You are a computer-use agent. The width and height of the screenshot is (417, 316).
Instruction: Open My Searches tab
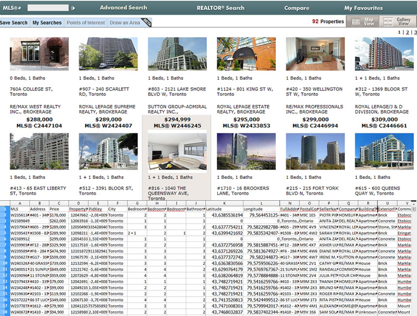(x=47, y=22)
